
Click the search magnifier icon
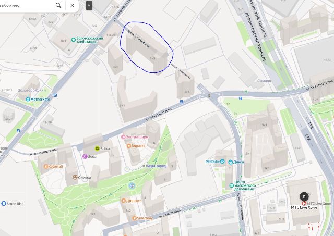tap(58, 5)
